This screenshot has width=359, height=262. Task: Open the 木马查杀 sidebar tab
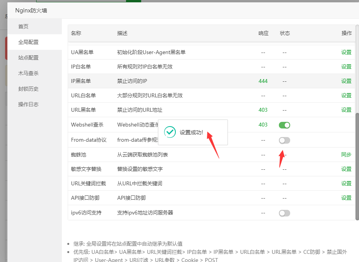click(x=35, y=73)
